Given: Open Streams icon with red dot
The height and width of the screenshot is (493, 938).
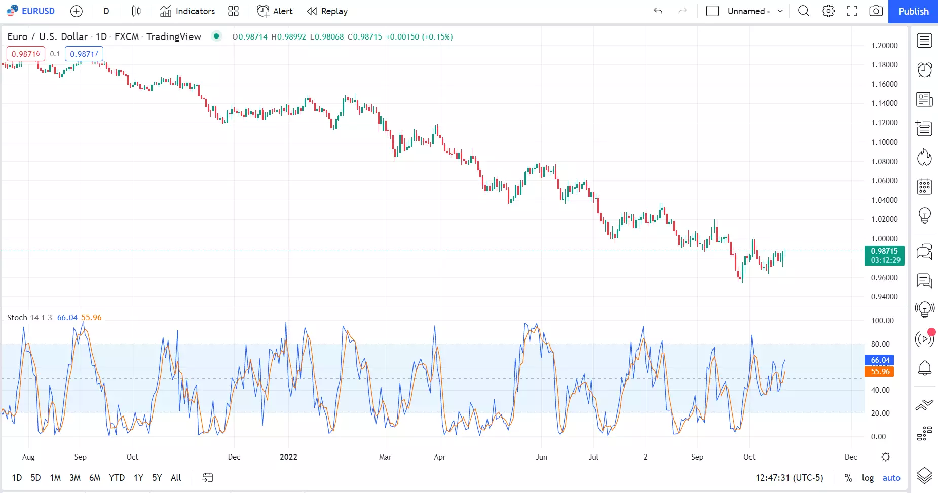Looking at the screenshot, I should [924, 338].
